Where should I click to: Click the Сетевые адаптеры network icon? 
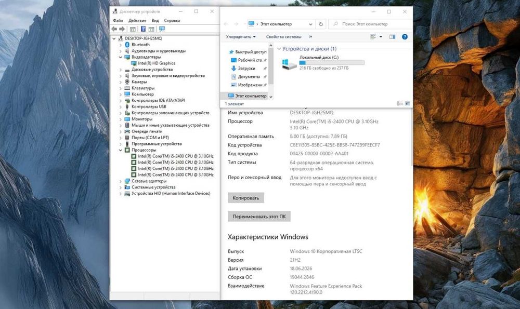point(127,181)
